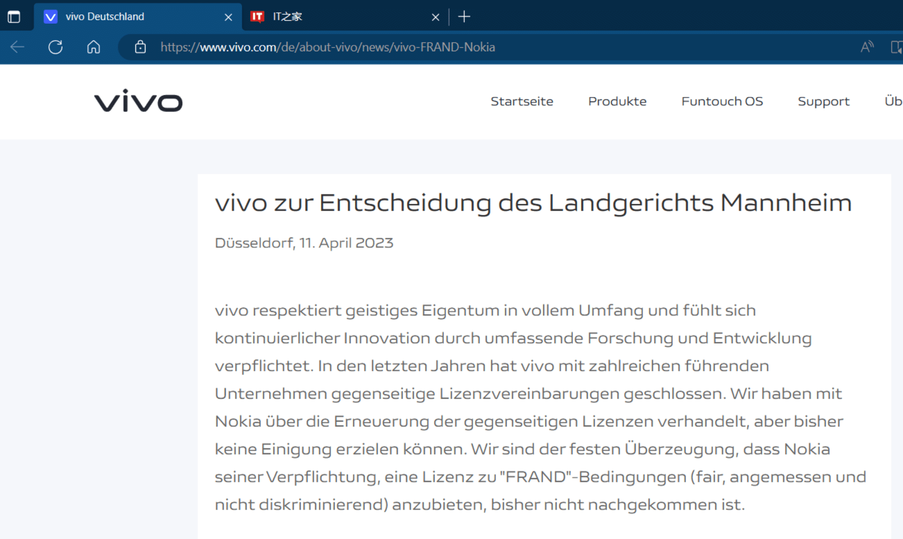
Task: Open the Produkte navigation menu
Action: 617,101
